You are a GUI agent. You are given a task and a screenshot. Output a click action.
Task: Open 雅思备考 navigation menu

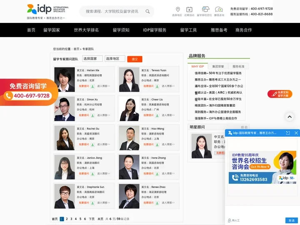tap(219, 30)
